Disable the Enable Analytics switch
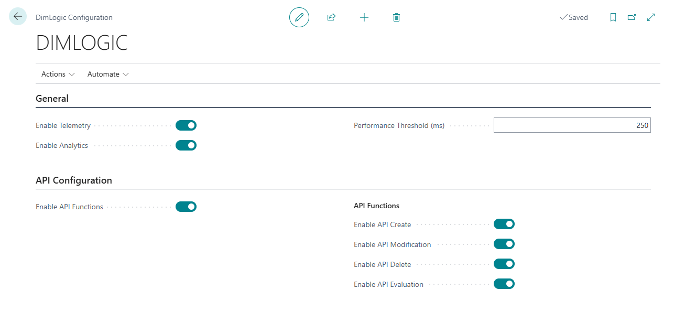Screen dimensions: 696x311 point(186,145)
